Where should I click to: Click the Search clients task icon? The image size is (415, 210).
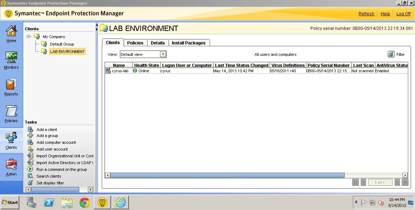pyautogui.click(x=30, y=176)
